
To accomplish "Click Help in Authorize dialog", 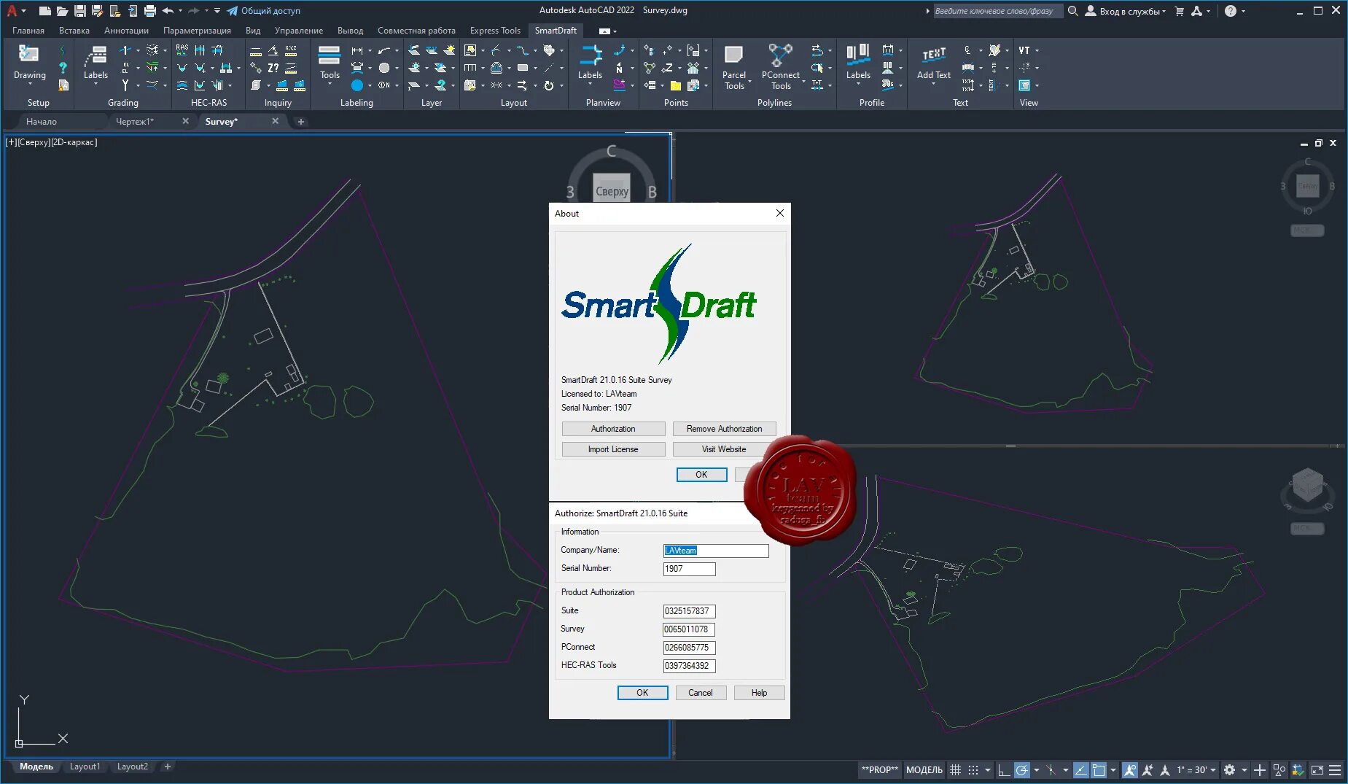I will (x=759, y=693).
